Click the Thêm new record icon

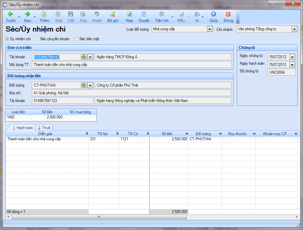coord(44,14)
